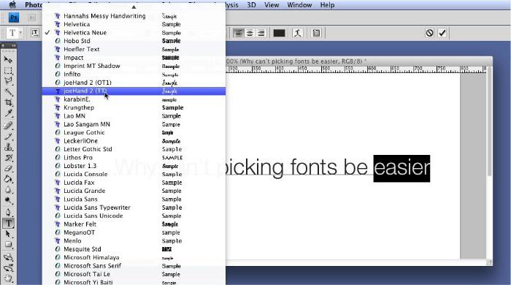Select the 3D Orbit camera tool
Screen dimensions: 511x285
[8, 268]
